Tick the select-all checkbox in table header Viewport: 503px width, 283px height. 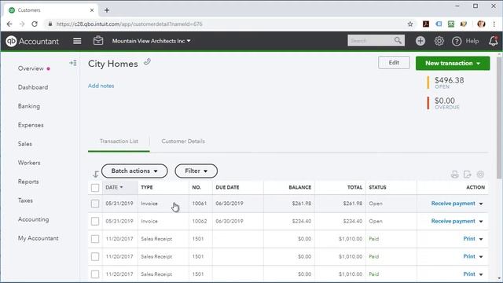95,187
